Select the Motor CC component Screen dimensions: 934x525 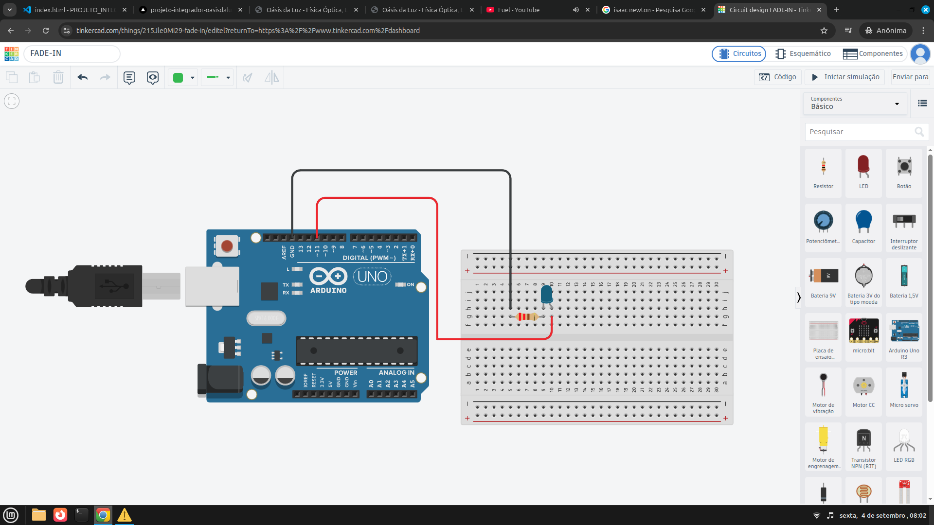pos(863,392)
